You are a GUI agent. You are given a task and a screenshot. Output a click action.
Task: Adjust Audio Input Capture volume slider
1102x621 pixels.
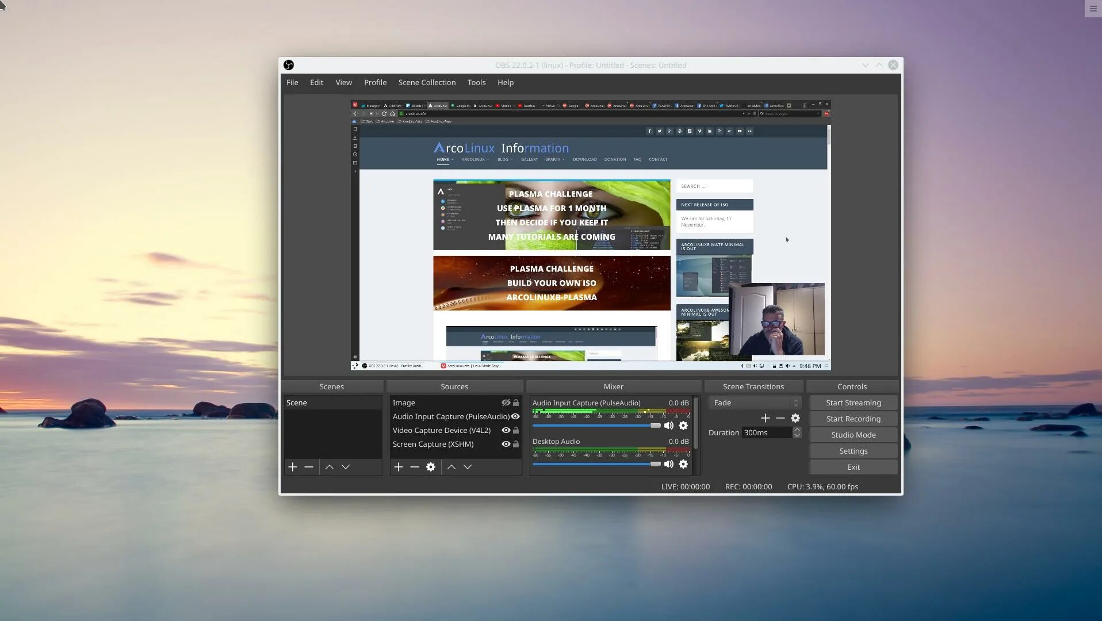596,425
